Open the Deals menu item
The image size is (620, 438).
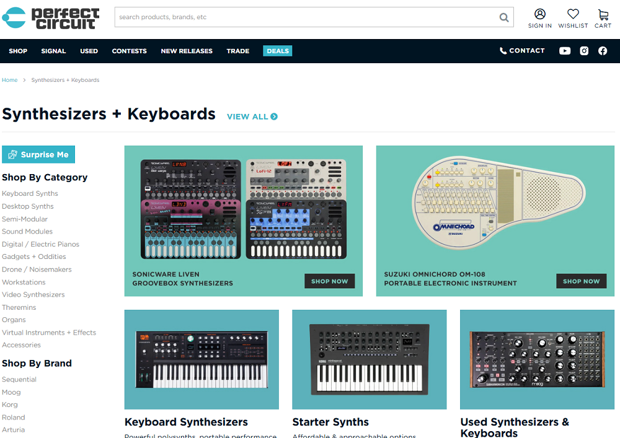pyautogui.click(x=278, y=51)
